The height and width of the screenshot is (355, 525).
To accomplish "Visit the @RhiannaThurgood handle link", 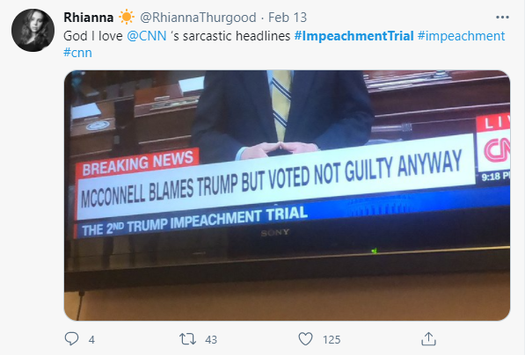I will [x=198, y=18].
